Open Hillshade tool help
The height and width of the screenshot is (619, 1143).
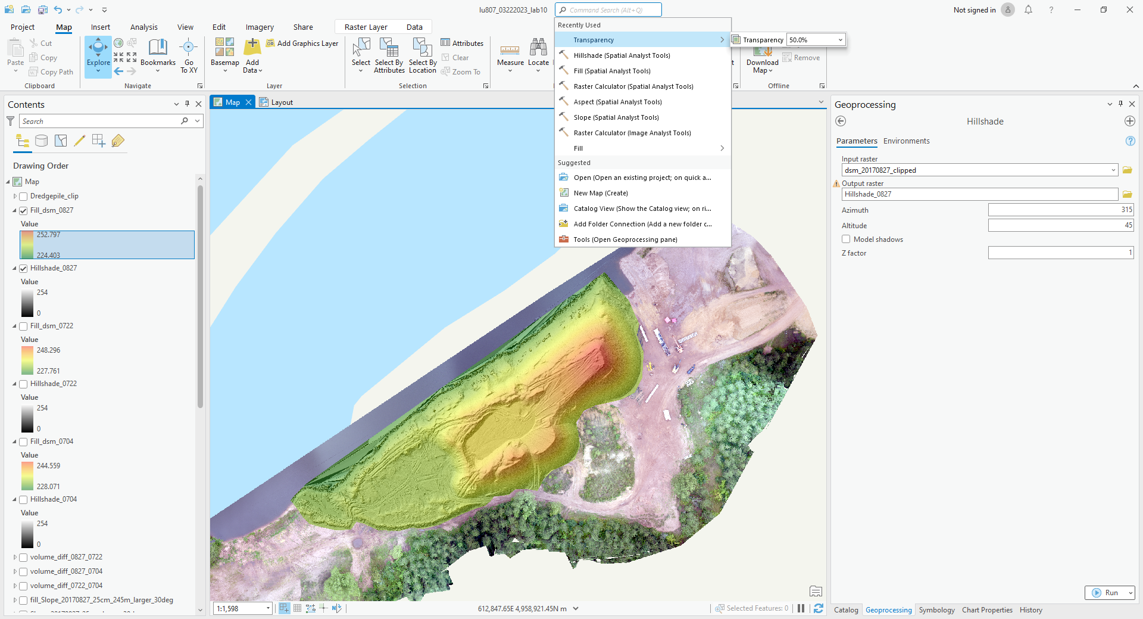[1130, 141]
